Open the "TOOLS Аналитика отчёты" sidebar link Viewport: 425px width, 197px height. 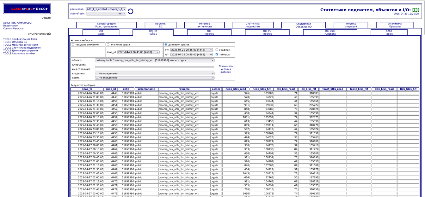tap(19, 54)
